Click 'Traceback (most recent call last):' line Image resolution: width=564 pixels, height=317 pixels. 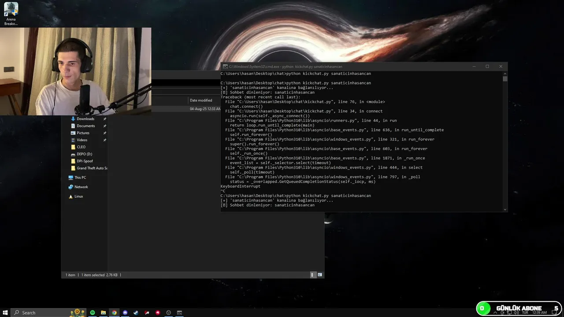pos(260,97)
